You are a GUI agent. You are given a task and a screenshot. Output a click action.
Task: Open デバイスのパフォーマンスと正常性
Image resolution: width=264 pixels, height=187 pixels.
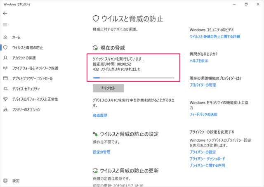(35, 99)
